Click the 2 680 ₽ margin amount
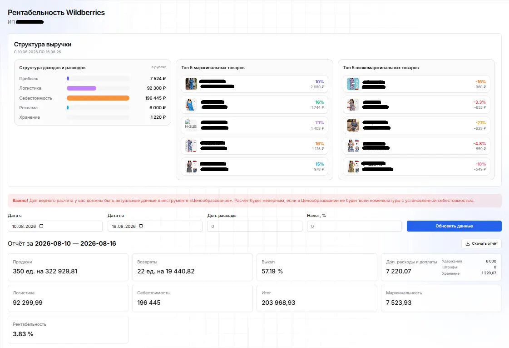Screen dimensions: 509x348 (317, 87)
